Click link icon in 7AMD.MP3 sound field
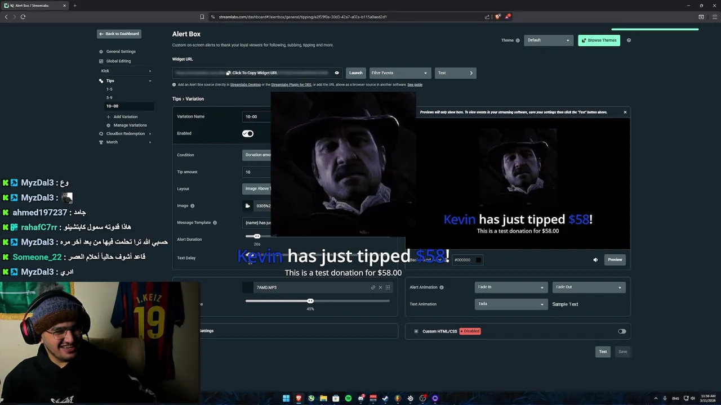 coord(373,287)
